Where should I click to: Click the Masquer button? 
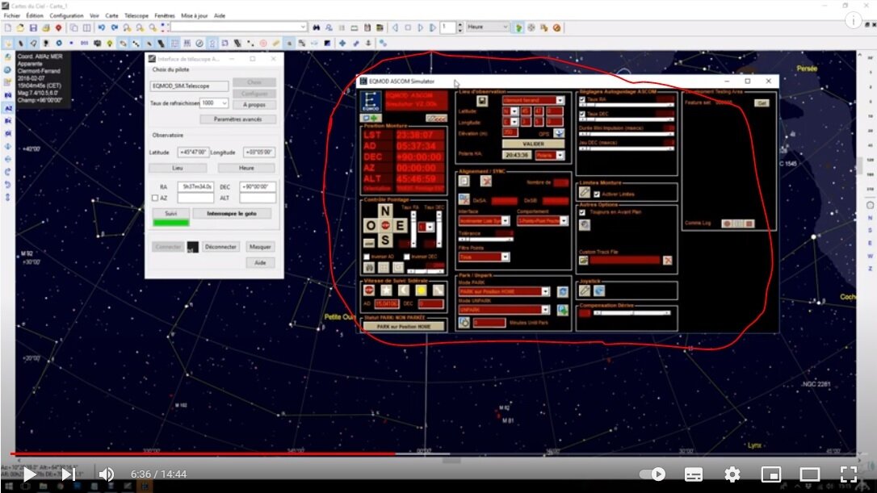(x=260, y=247)
